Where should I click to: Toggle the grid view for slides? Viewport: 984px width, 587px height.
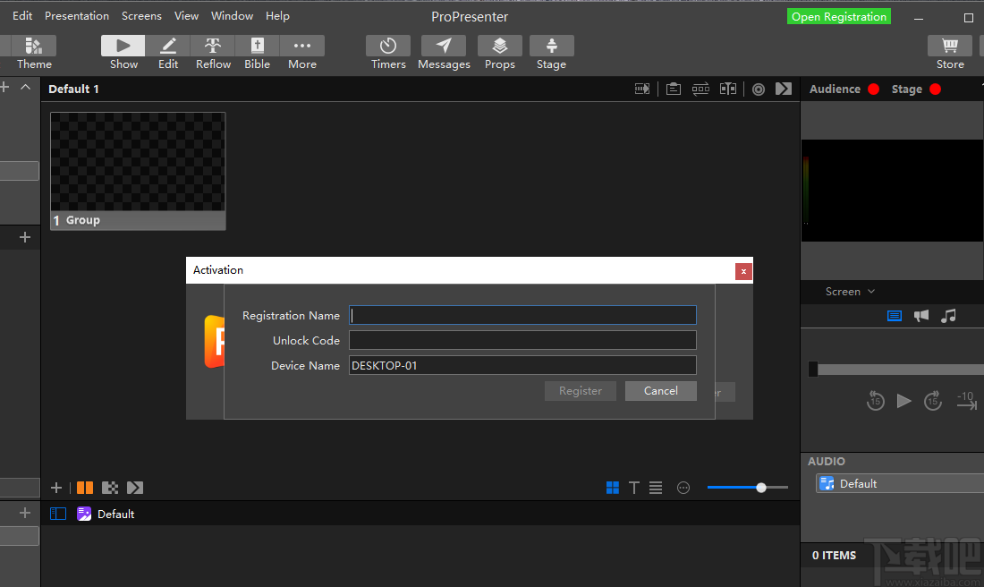(612, 487)
